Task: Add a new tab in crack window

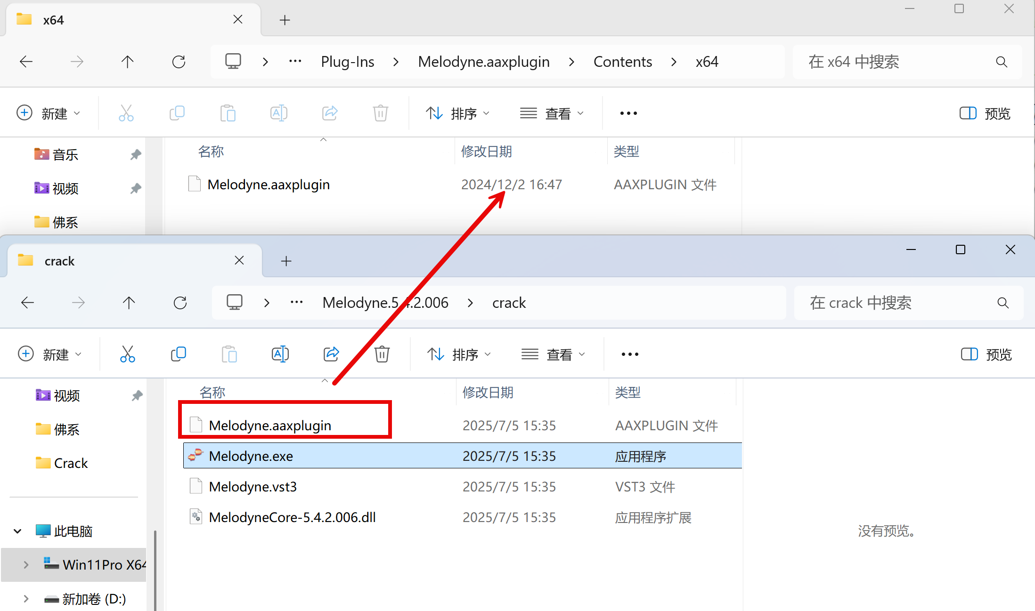Action: tap(286, 261)
